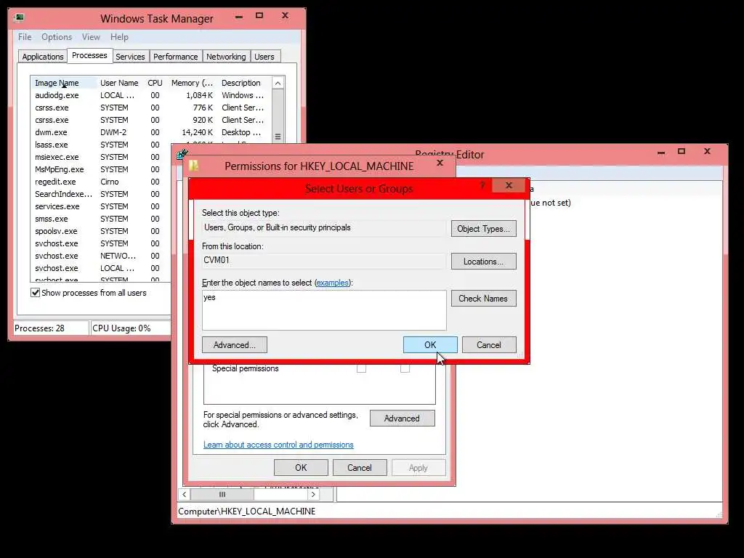Select the audiodg.exe process

pyautogui.click(x=57, y=95)
